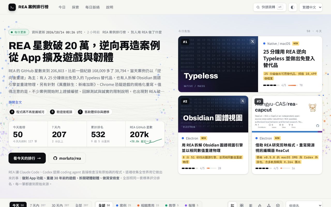This screenshot has height=207, width=331.
Task: Select topic A 程式碼不再是護城河
Action: 28,112
